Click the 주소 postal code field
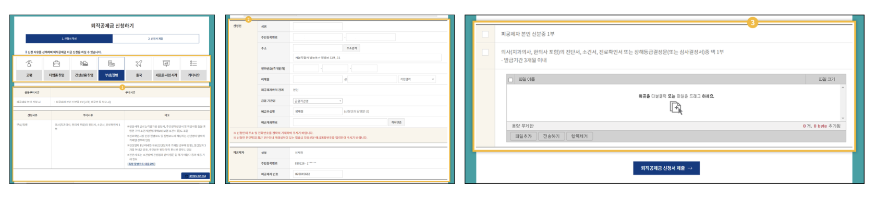Screen dimensions: 876x198 pos(318,48)
